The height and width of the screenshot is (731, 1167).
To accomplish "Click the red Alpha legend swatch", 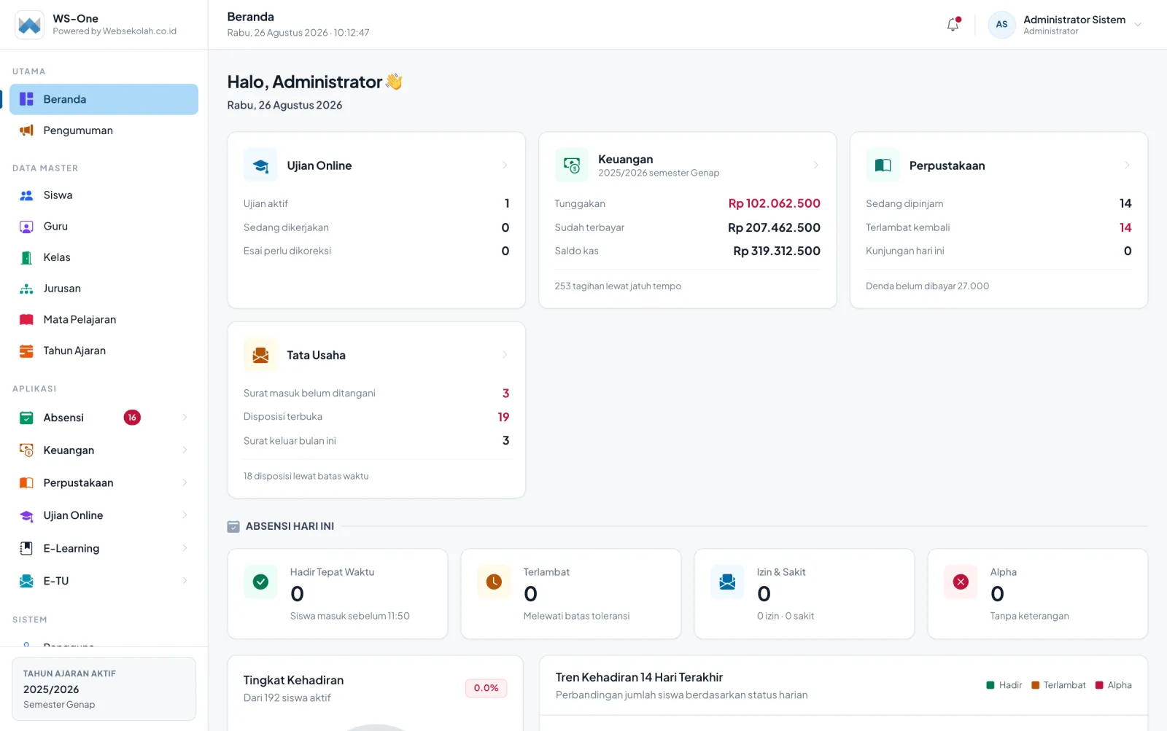I will tap(1099, 685).
